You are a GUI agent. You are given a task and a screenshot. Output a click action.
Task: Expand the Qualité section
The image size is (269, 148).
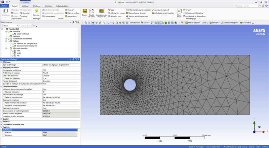[x=2, y=119]
